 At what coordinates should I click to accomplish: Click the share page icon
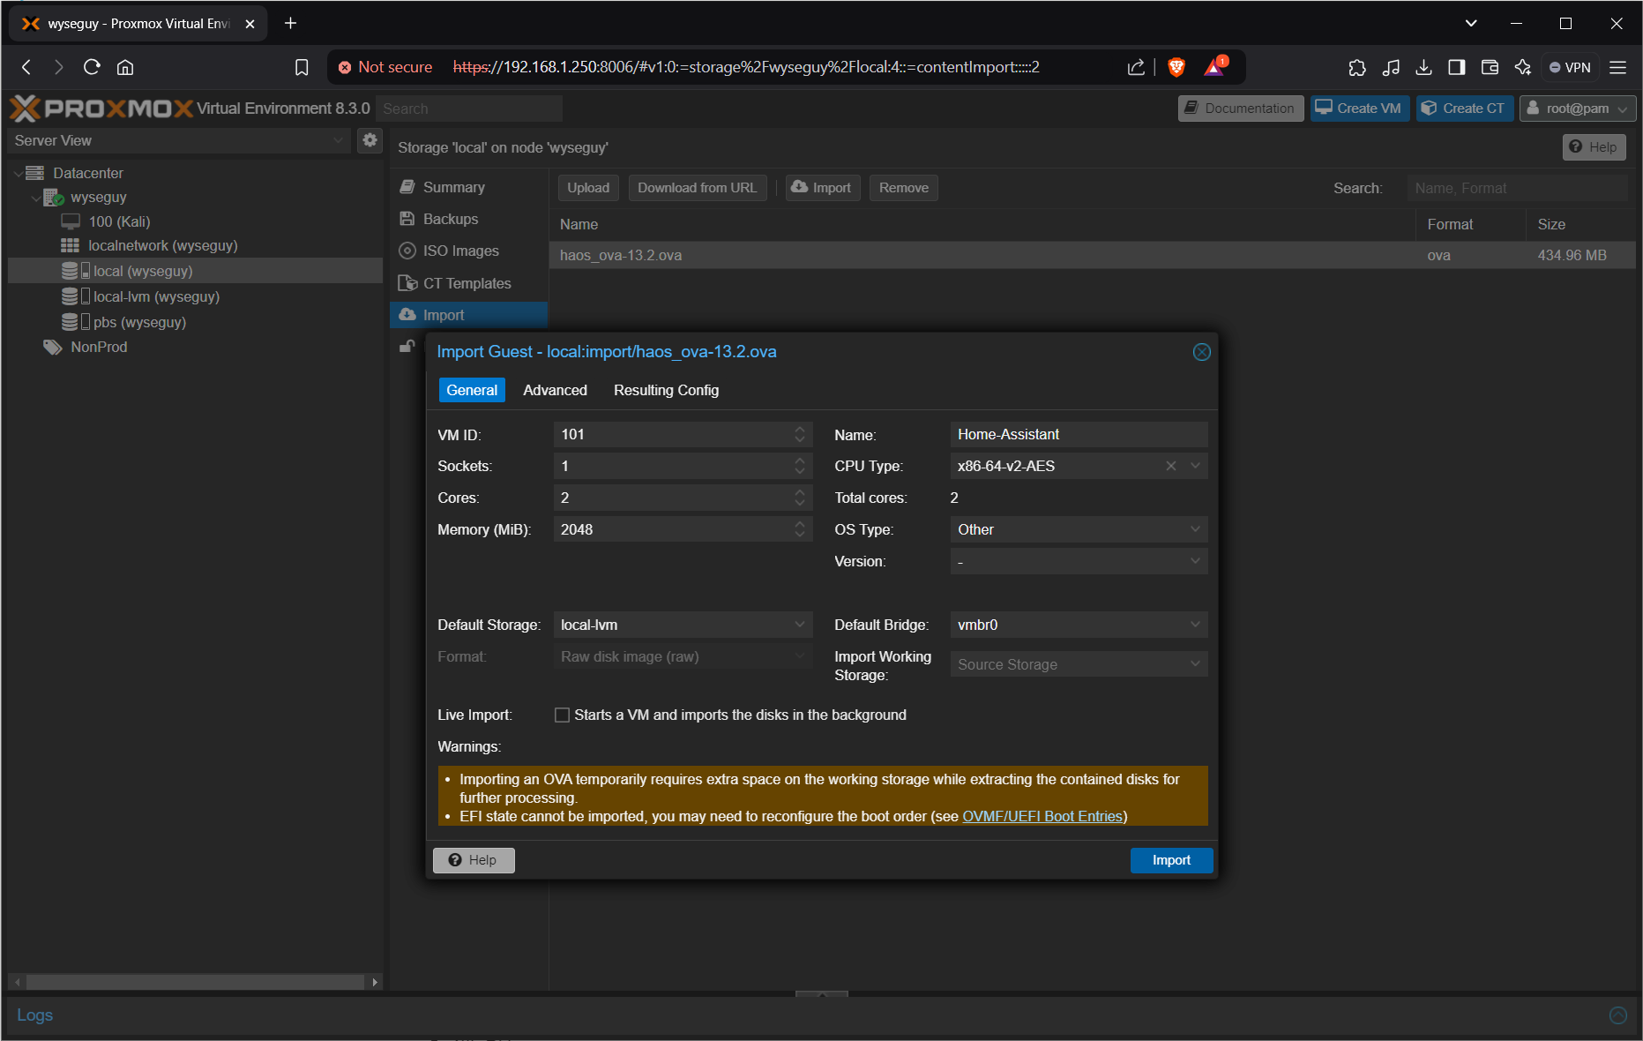[1136, 67]
